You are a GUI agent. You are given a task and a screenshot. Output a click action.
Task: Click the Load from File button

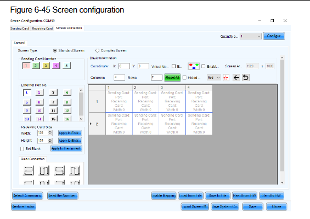click(x=190, y=195)
